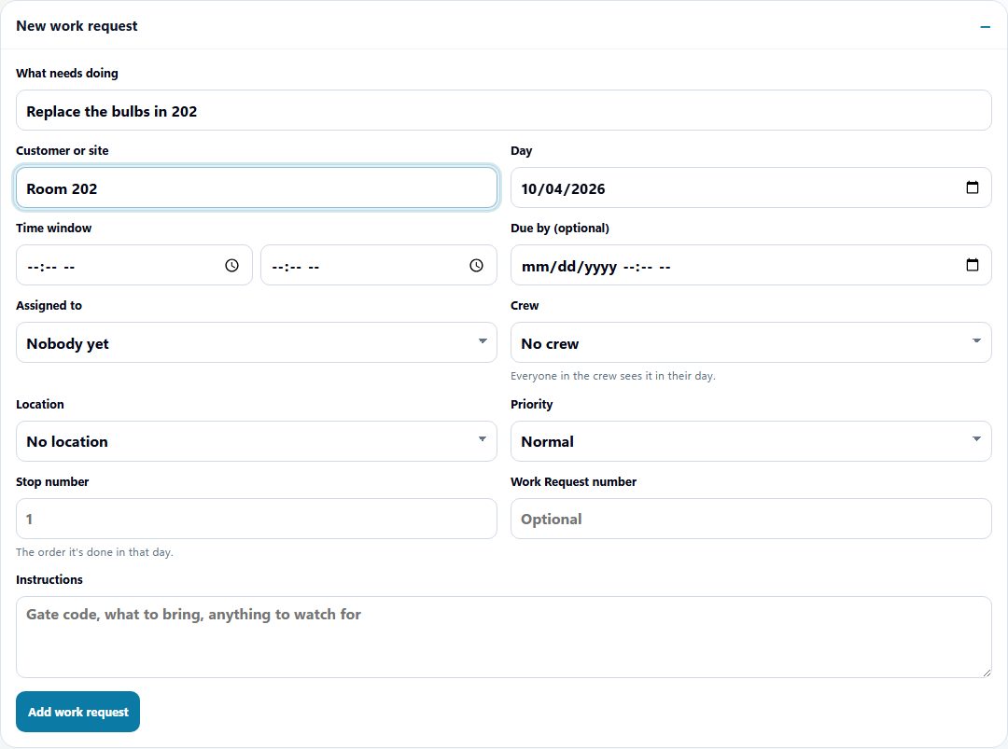Open the Due by calendar picker icon

[972, 265]
